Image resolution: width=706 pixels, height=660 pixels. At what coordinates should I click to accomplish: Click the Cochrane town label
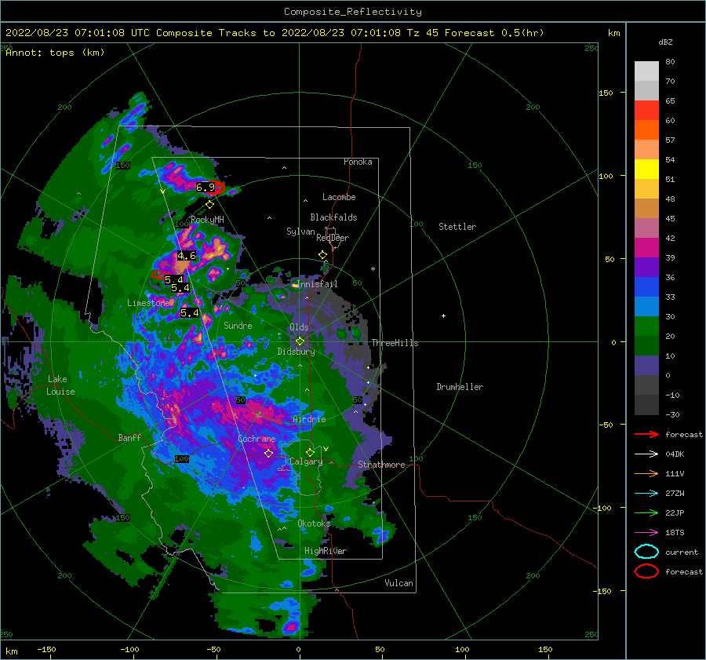point(257,439)
